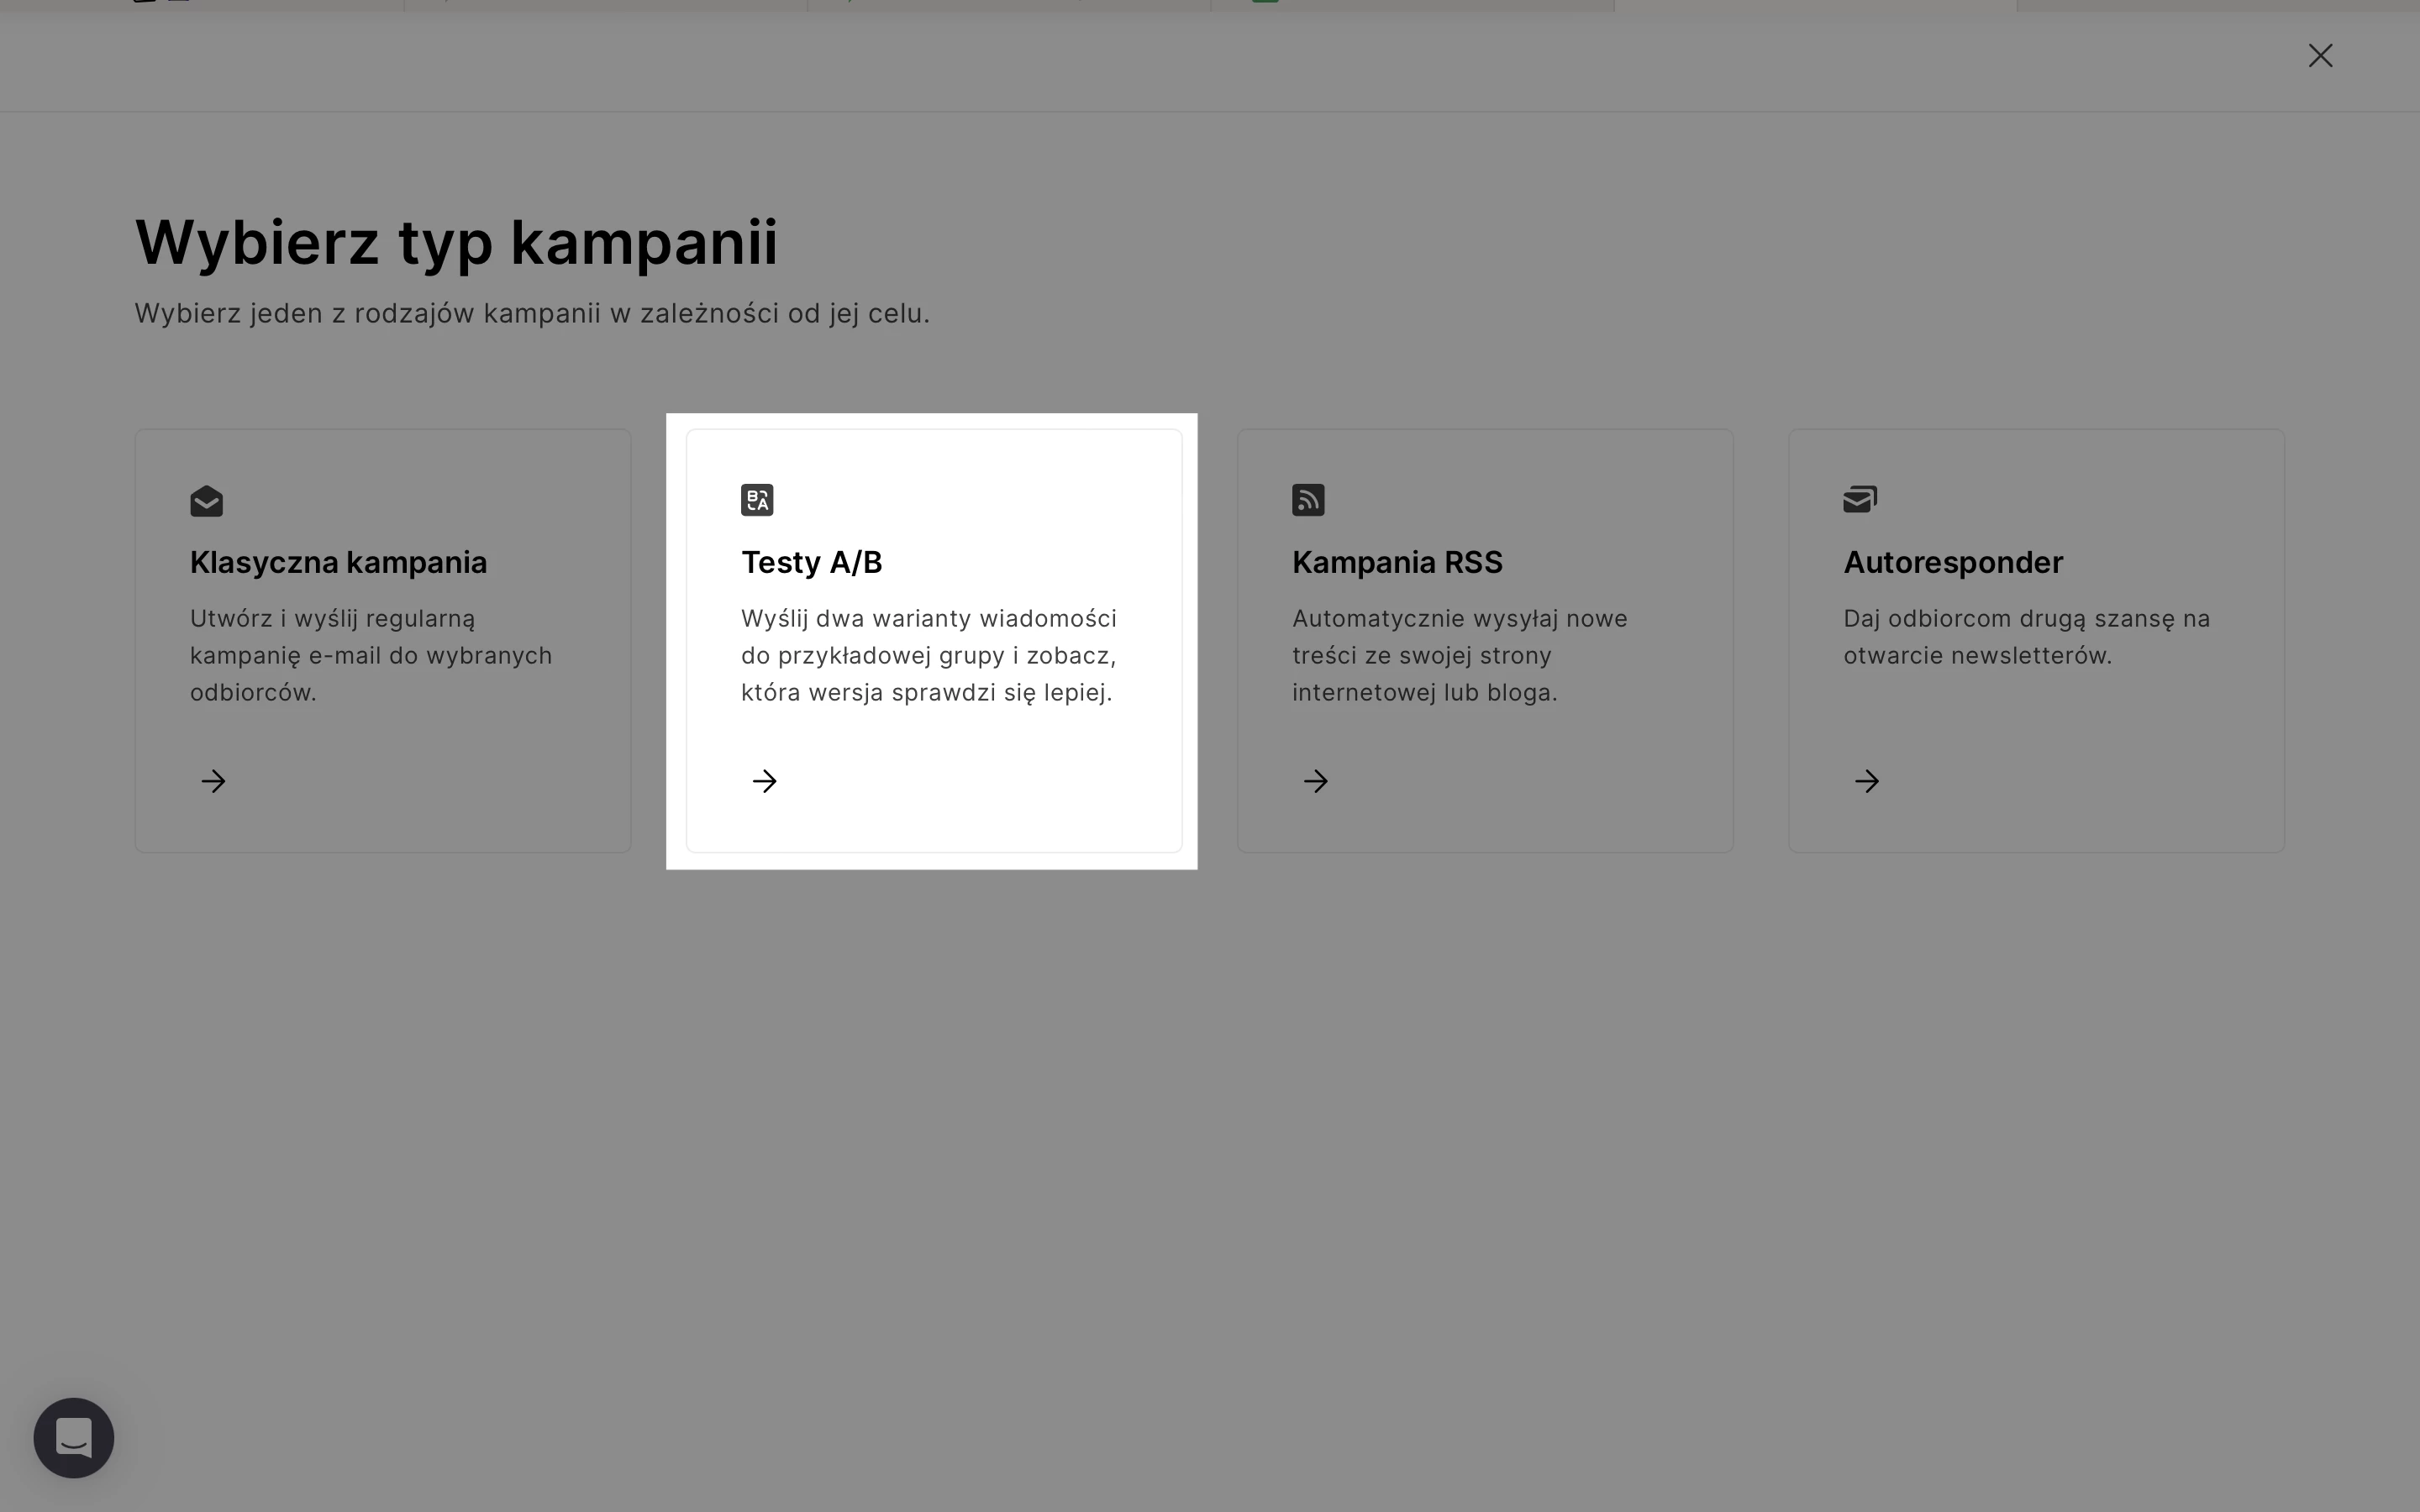Viewport: 2420px width, 1512px height.
Task: Click the Wybierz typ kampanii title
Action: click(x=456, y=242)
